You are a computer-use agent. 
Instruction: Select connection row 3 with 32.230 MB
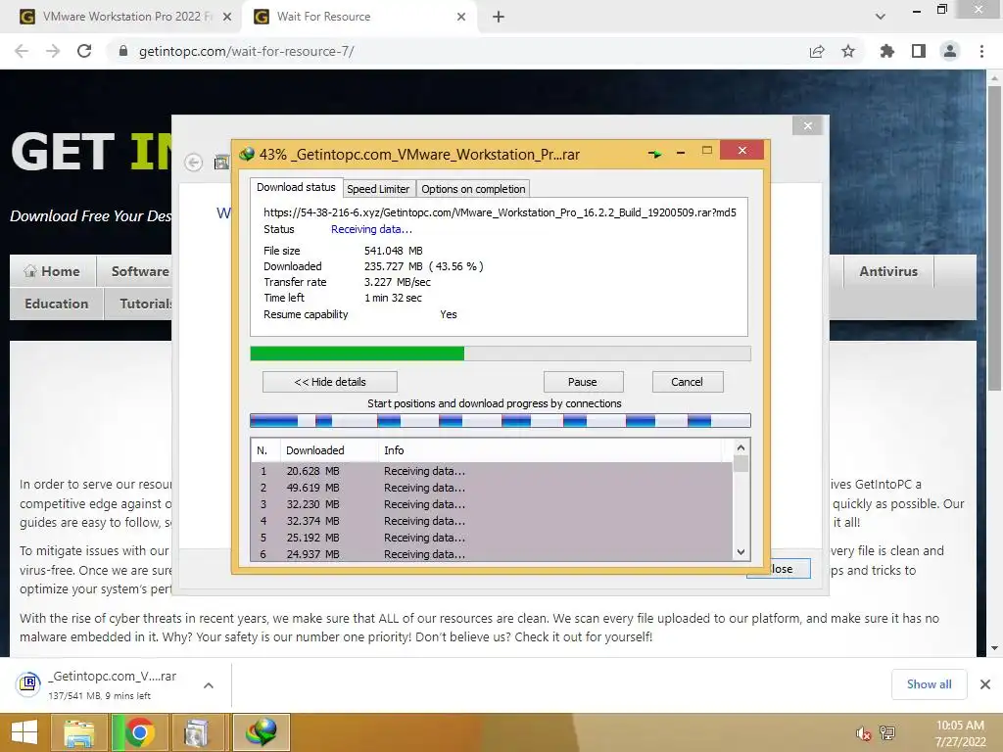click(492, 504)
